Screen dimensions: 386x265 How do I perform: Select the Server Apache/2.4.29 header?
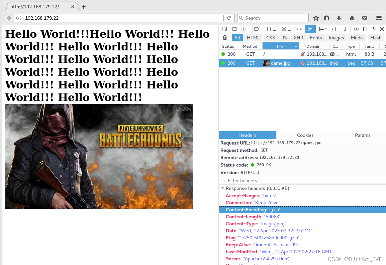[302, 259]
